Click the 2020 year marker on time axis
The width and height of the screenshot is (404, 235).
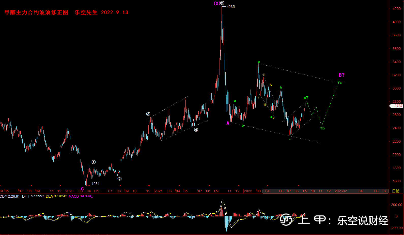pyautogui.click(x=69, y=191)
